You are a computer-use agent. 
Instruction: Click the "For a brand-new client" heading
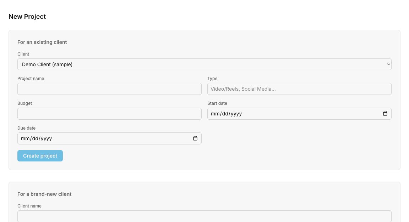point(44,194)
